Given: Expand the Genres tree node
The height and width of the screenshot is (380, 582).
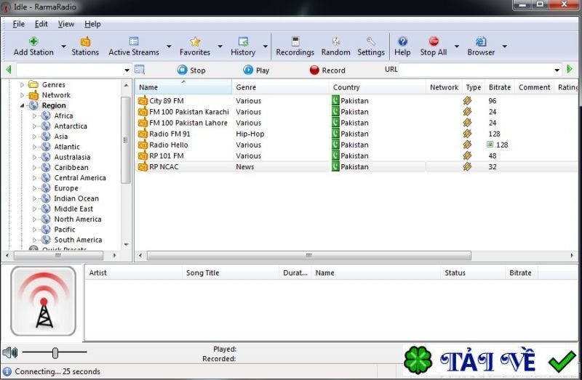Looking at the screenshot, I should (x=22, y=85).
